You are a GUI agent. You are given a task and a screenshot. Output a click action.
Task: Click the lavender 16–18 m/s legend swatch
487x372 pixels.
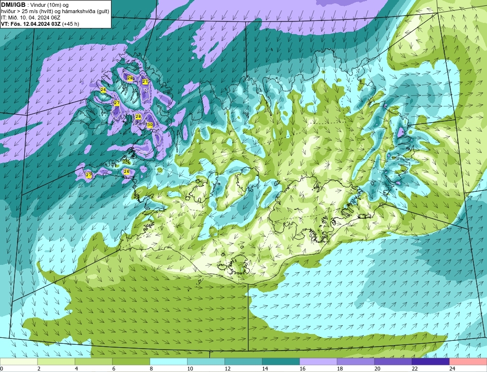(x=318, y=362)
